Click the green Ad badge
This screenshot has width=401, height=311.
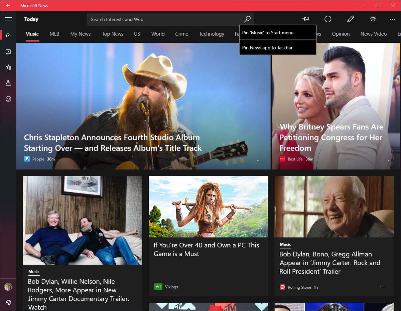pyautogui.click(x=158, y=287)
